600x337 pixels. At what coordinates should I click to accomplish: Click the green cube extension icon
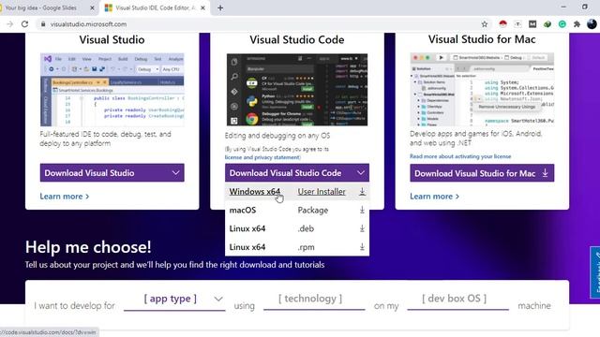pyautogui.click(x=547, y=24)
